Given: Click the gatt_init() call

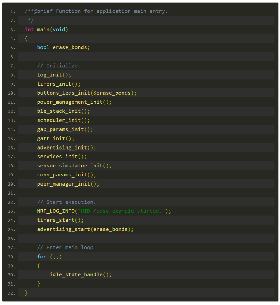Looking at the screenshot, I should pos(56,138).
